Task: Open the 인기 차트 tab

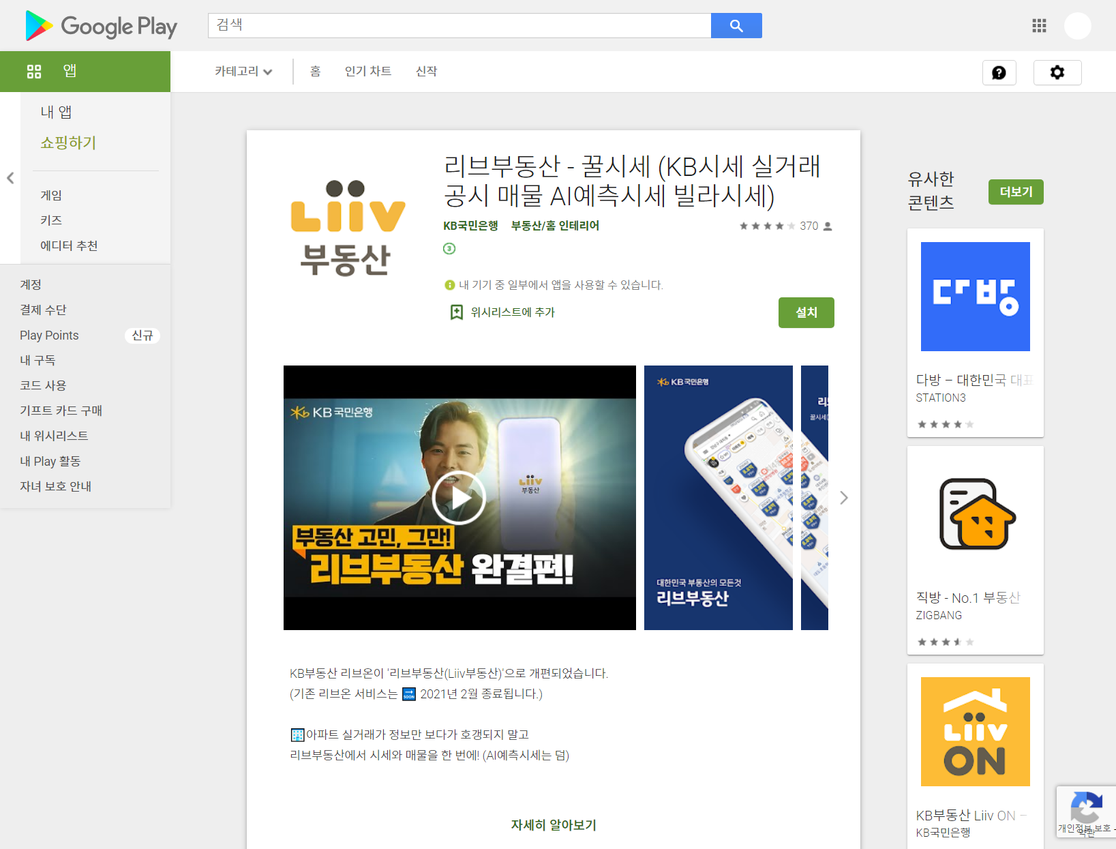Action: click(x=368, y=72)
